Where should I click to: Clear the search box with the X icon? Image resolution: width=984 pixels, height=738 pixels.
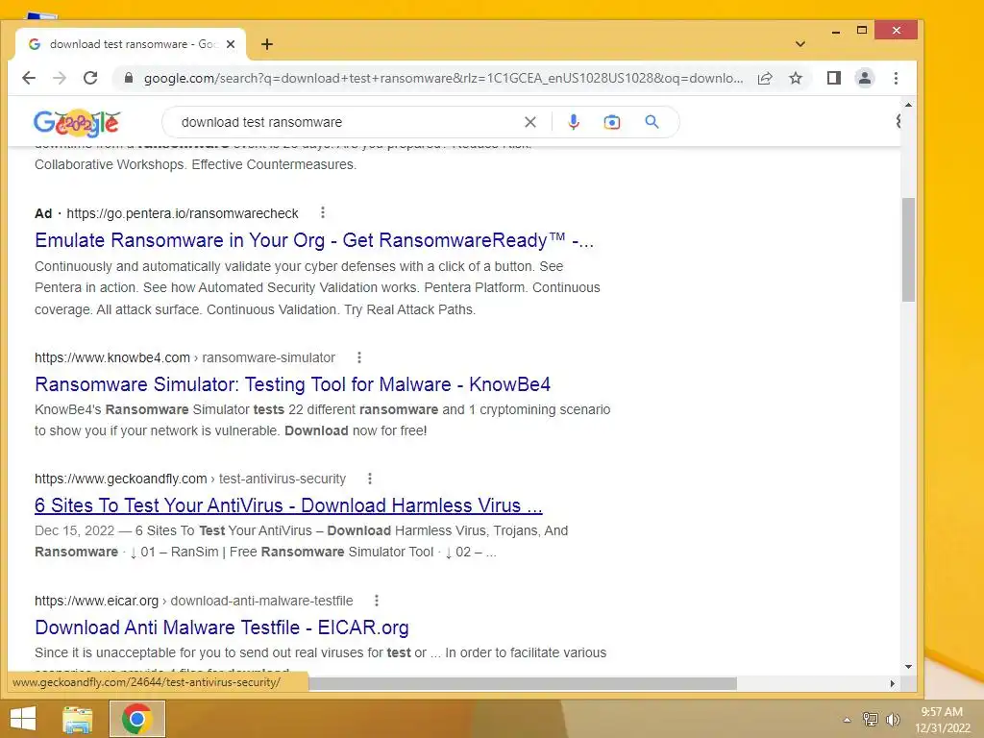pyautogui.click(x=530, y=122)
